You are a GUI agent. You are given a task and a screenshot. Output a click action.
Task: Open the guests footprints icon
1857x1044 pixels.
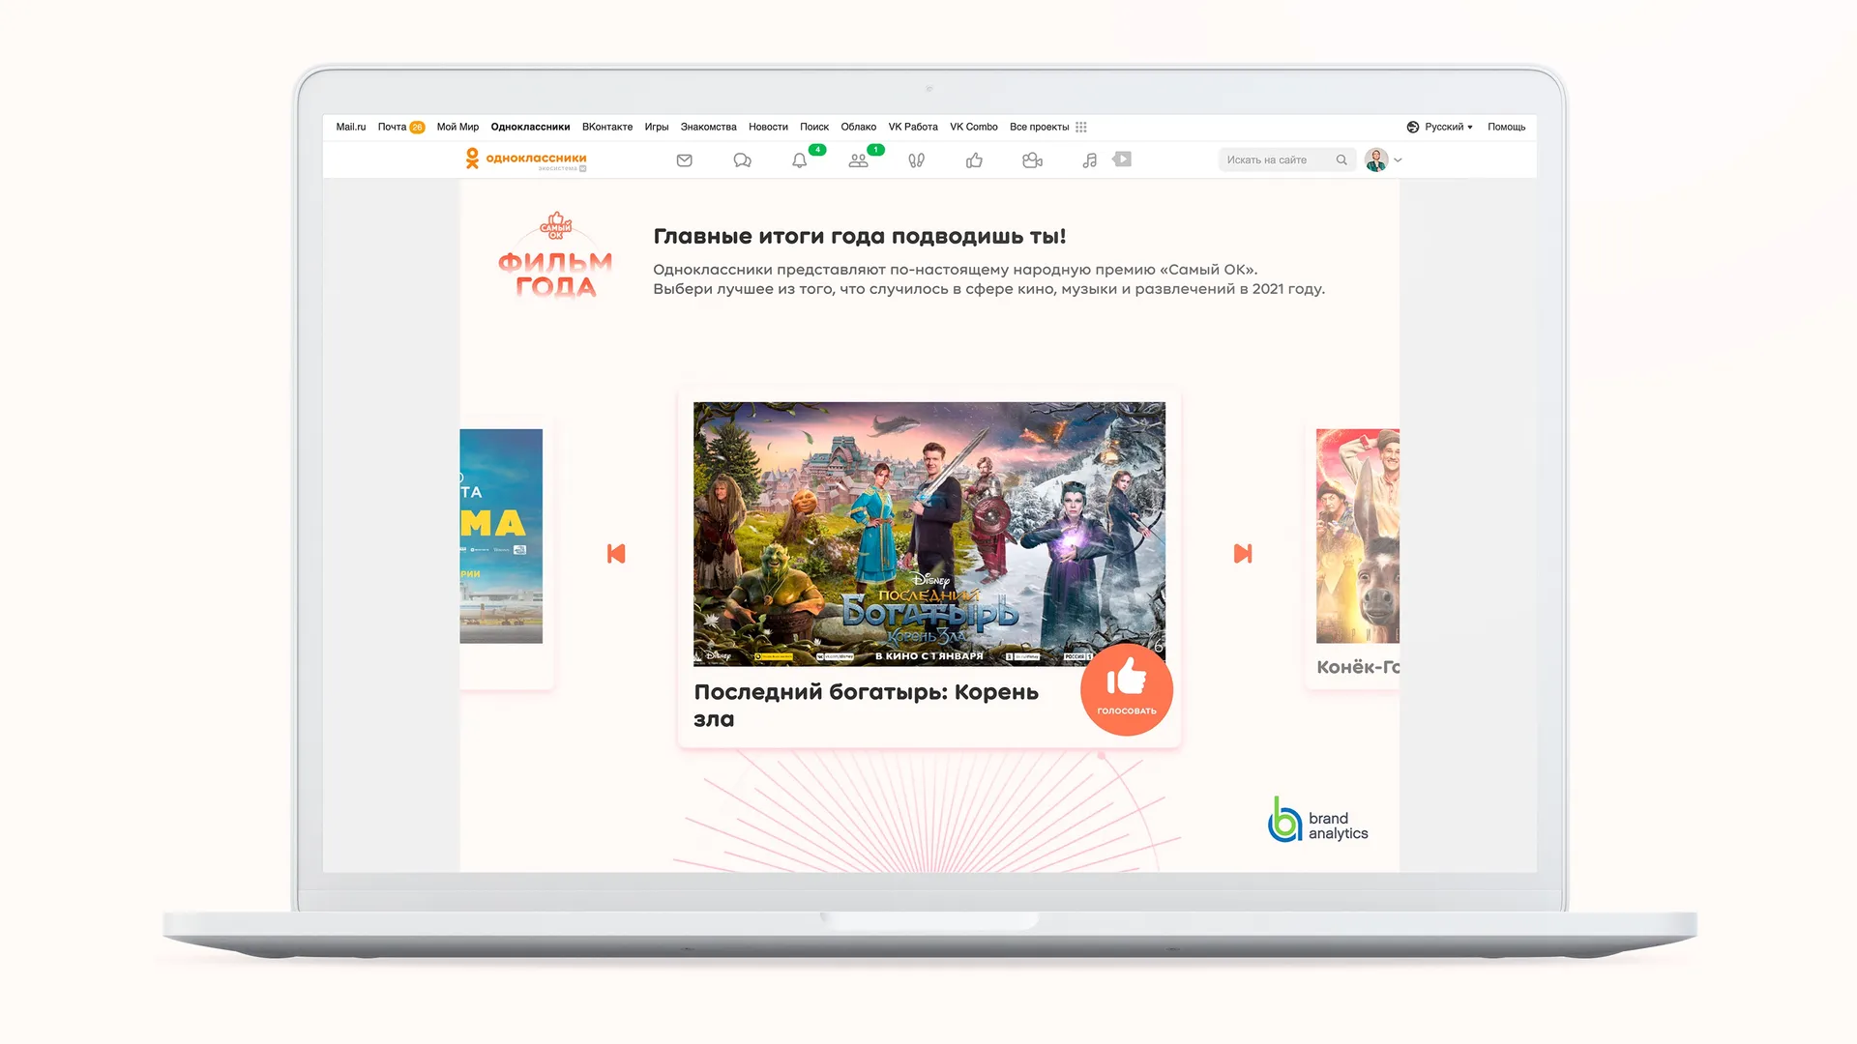point(916,160)
